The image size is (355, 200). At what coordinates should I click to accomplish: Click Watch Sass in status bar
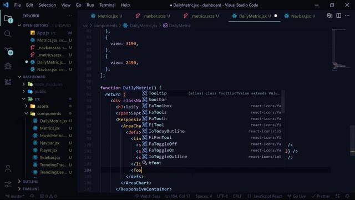point(148,196)
